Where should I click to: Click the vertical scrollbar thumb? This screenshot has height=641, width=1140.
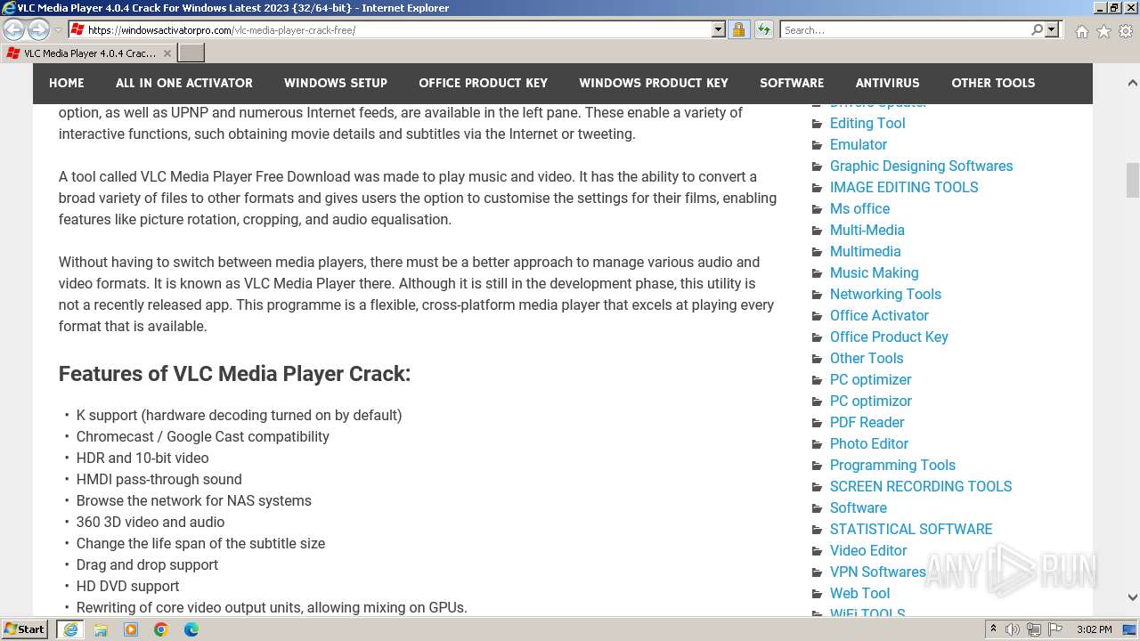(x=1132, y=181)
